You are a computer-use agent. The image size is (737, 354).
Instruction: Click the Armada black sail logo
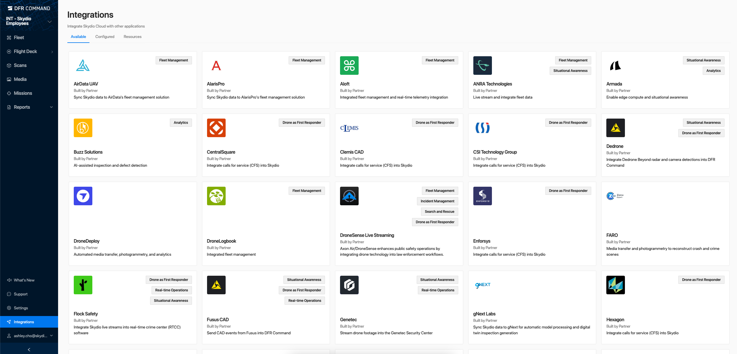point(615,66)
